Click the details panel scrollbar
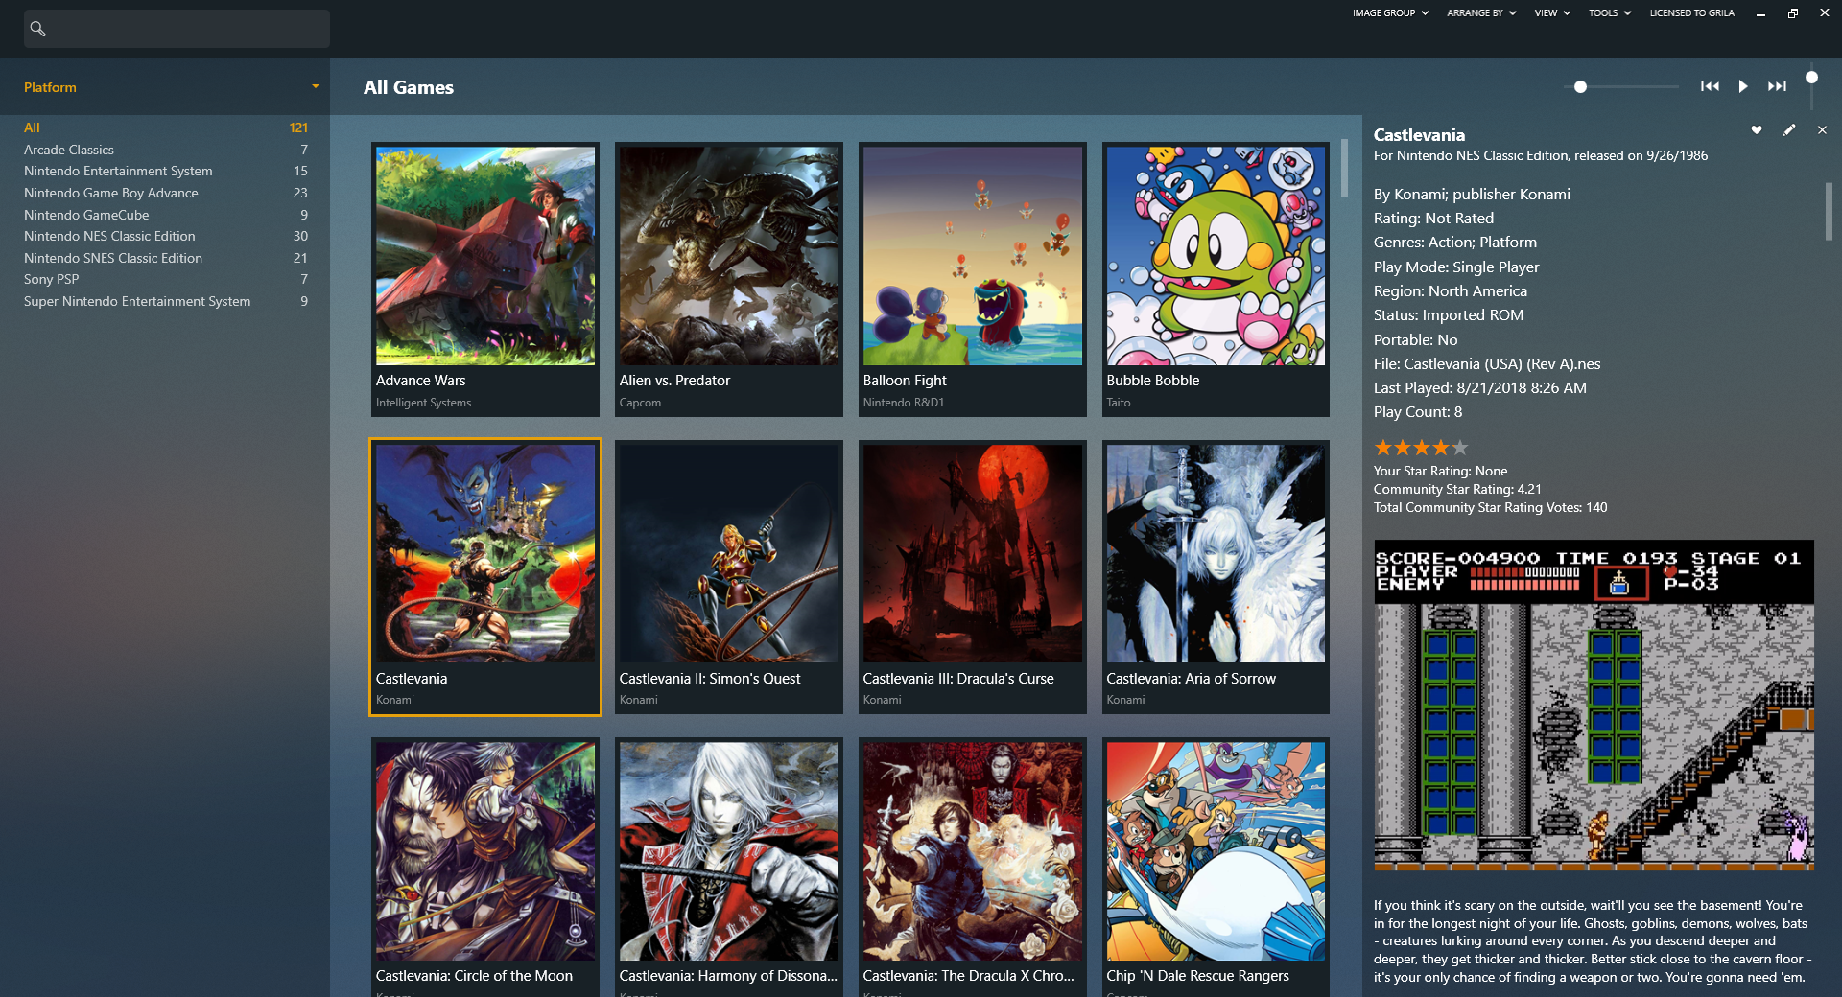 tap(1829, 211)
